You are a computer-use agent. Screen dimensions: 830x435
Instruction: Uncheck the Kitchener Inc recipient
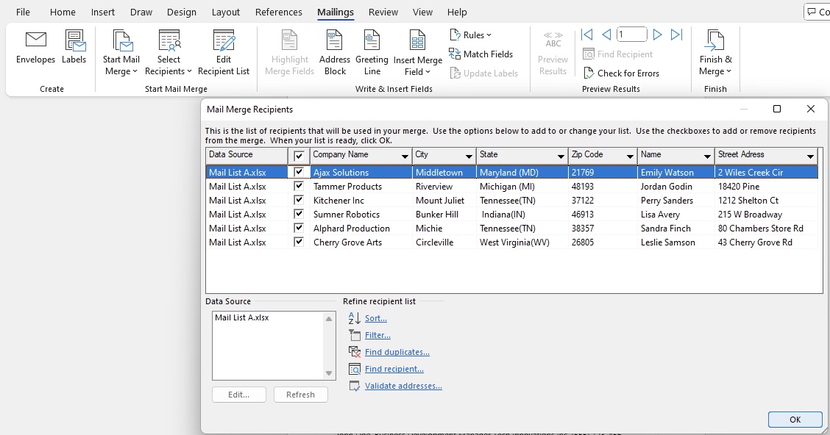point(299,200)
